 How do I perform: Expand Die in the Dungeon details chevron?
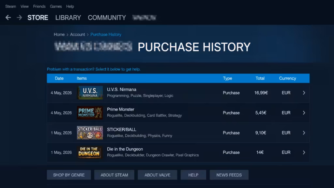pos(304,152)
